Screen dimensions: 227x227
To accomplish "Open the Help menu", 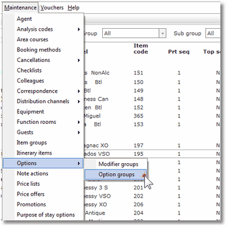I will [x=74, y=8].
